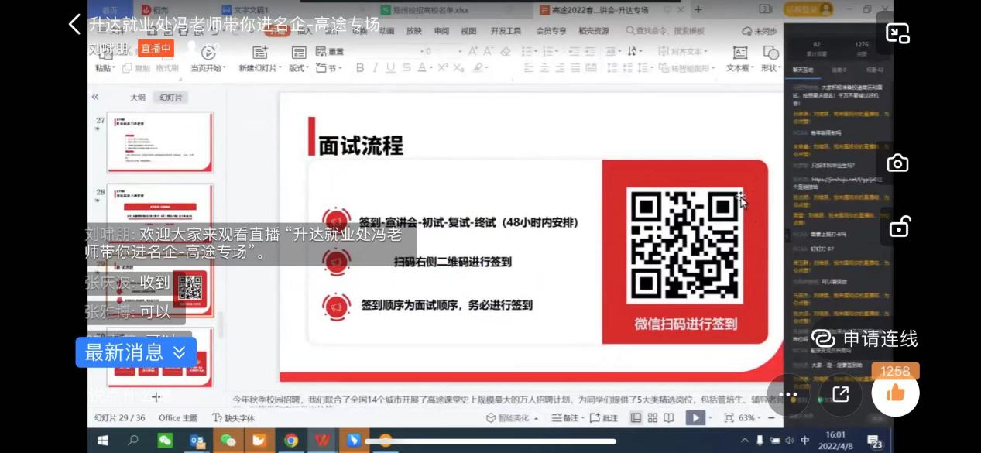
Task: Toggle Italic formatting in the ribbon
Action: (375, 68)
